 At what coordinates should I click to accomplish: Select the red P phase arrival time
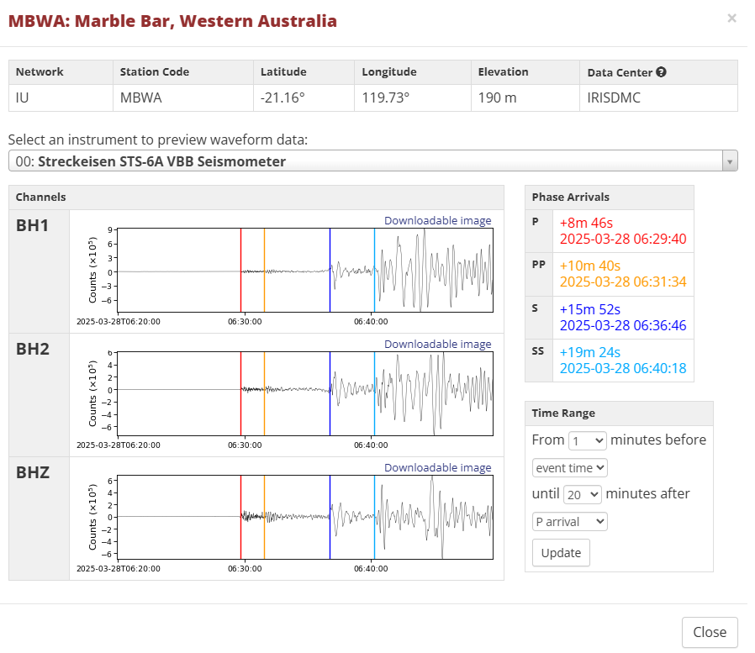[622, 239]
